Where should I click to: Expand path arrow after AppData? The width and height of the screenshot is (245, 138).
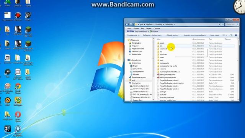154,25
